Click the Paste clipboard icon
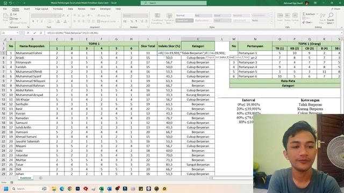Screen dimensions: 344x193 tap(5, 16)
